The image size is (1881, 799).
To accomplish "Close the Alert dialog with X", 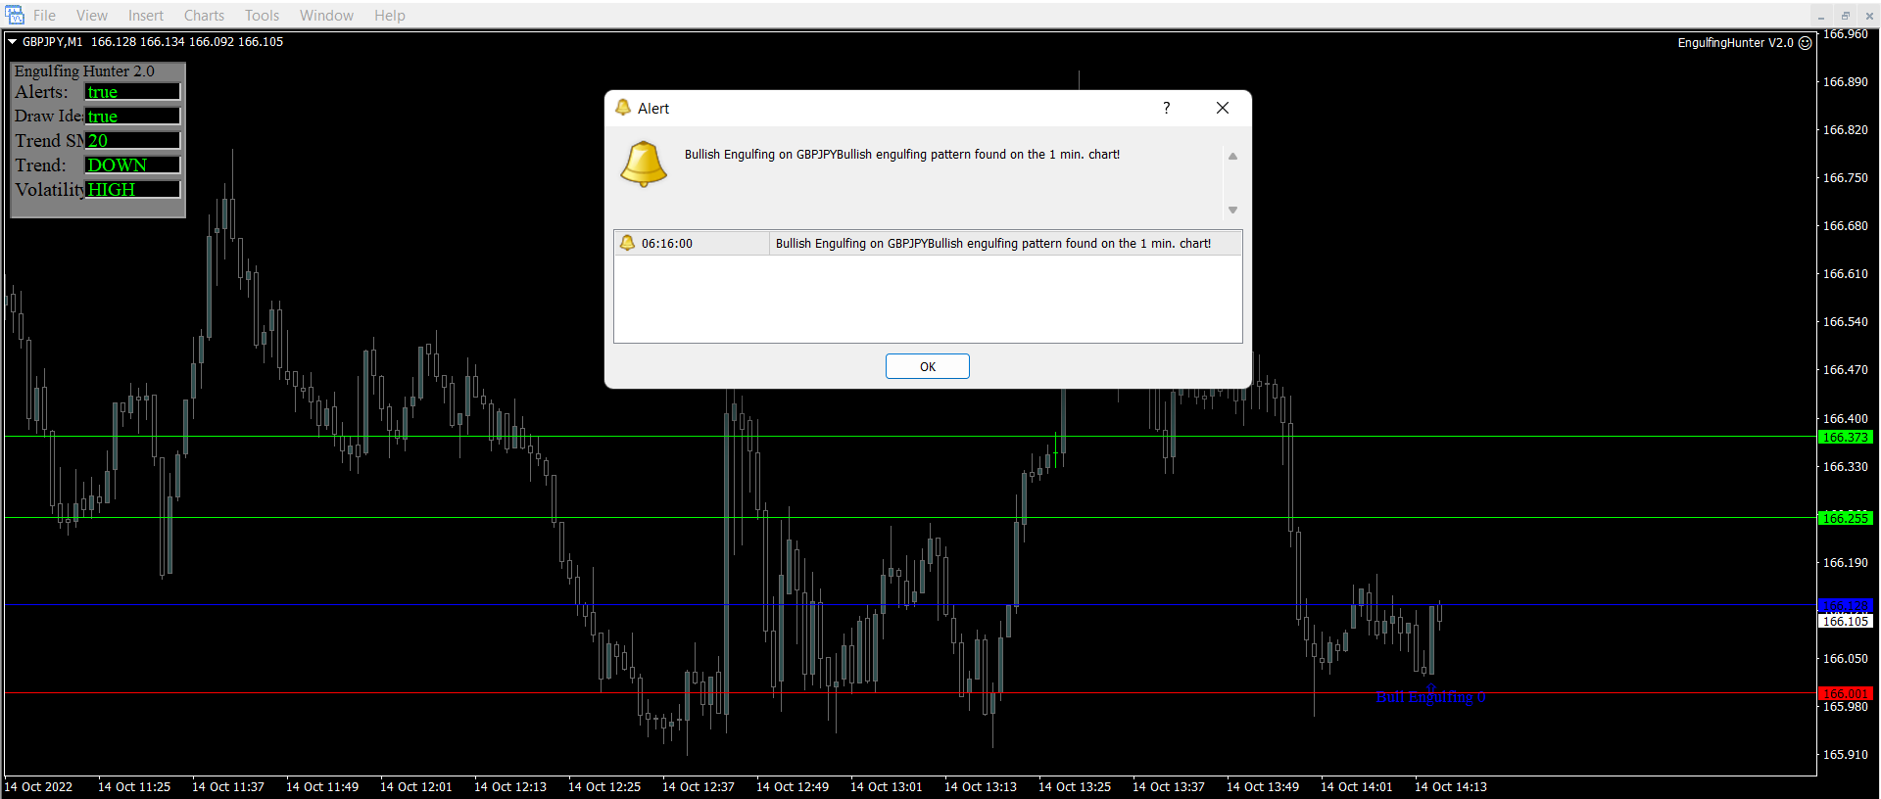I will [1222, 108].
